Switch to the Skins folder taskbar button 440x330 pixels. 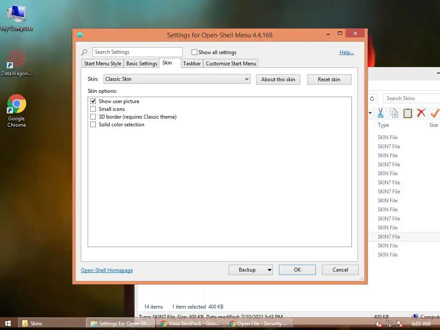(52, 323)
